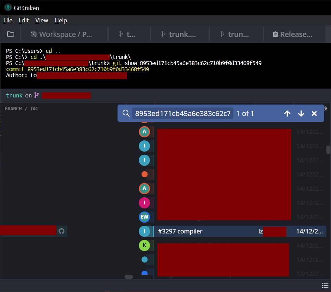331x292 pixels.
Task: Click the EW contributor avatar in the graph
Action: coord(144,217)
